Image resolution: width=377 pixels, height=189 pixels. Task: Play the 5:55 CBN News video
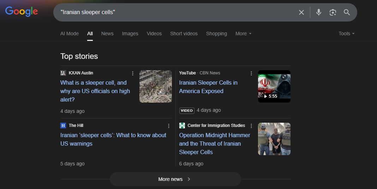(x=274, y=86)
